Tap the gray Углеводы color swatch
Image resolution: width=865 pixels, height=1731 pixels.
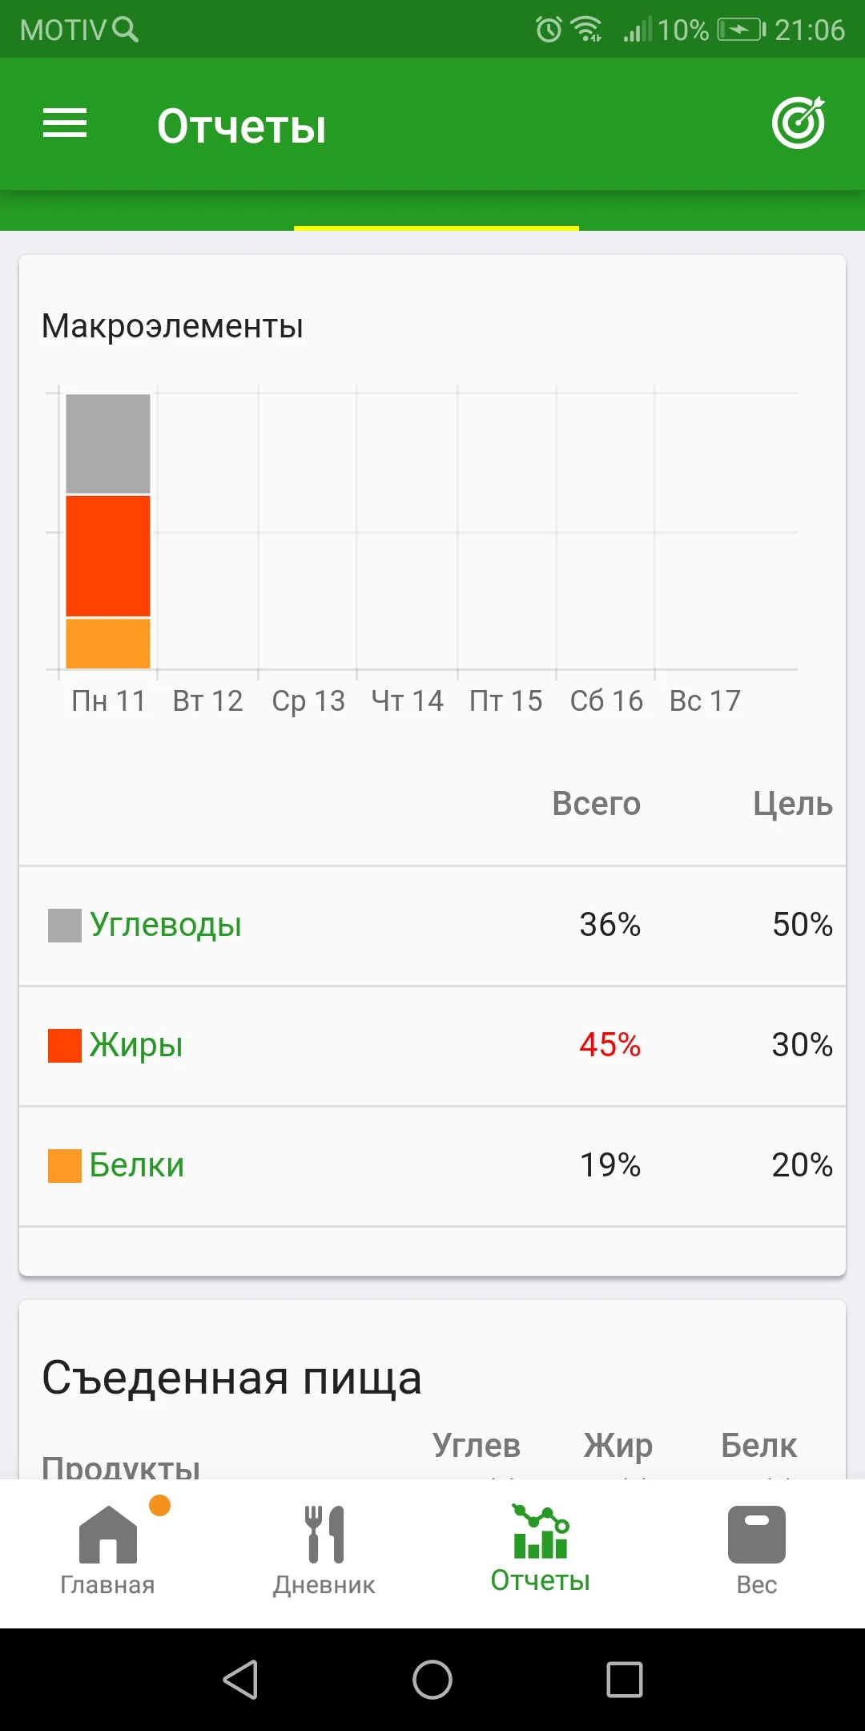click(x=65, y=926)
